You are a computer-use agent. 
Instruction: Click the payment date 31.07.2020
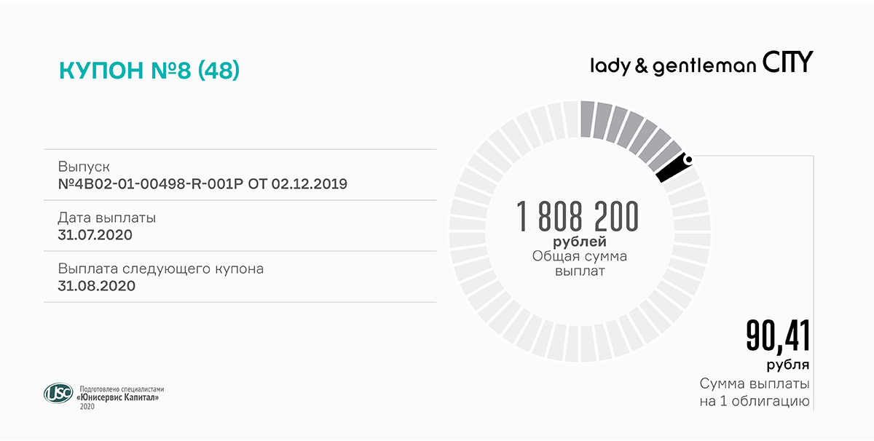tap(95, 234)
